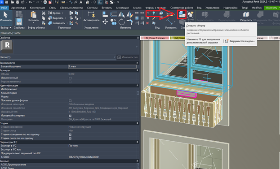Collapse the Зависимости properties section
Image resolution: width=280 pixels, height=169 pixels.
click(x=137, y=63)
